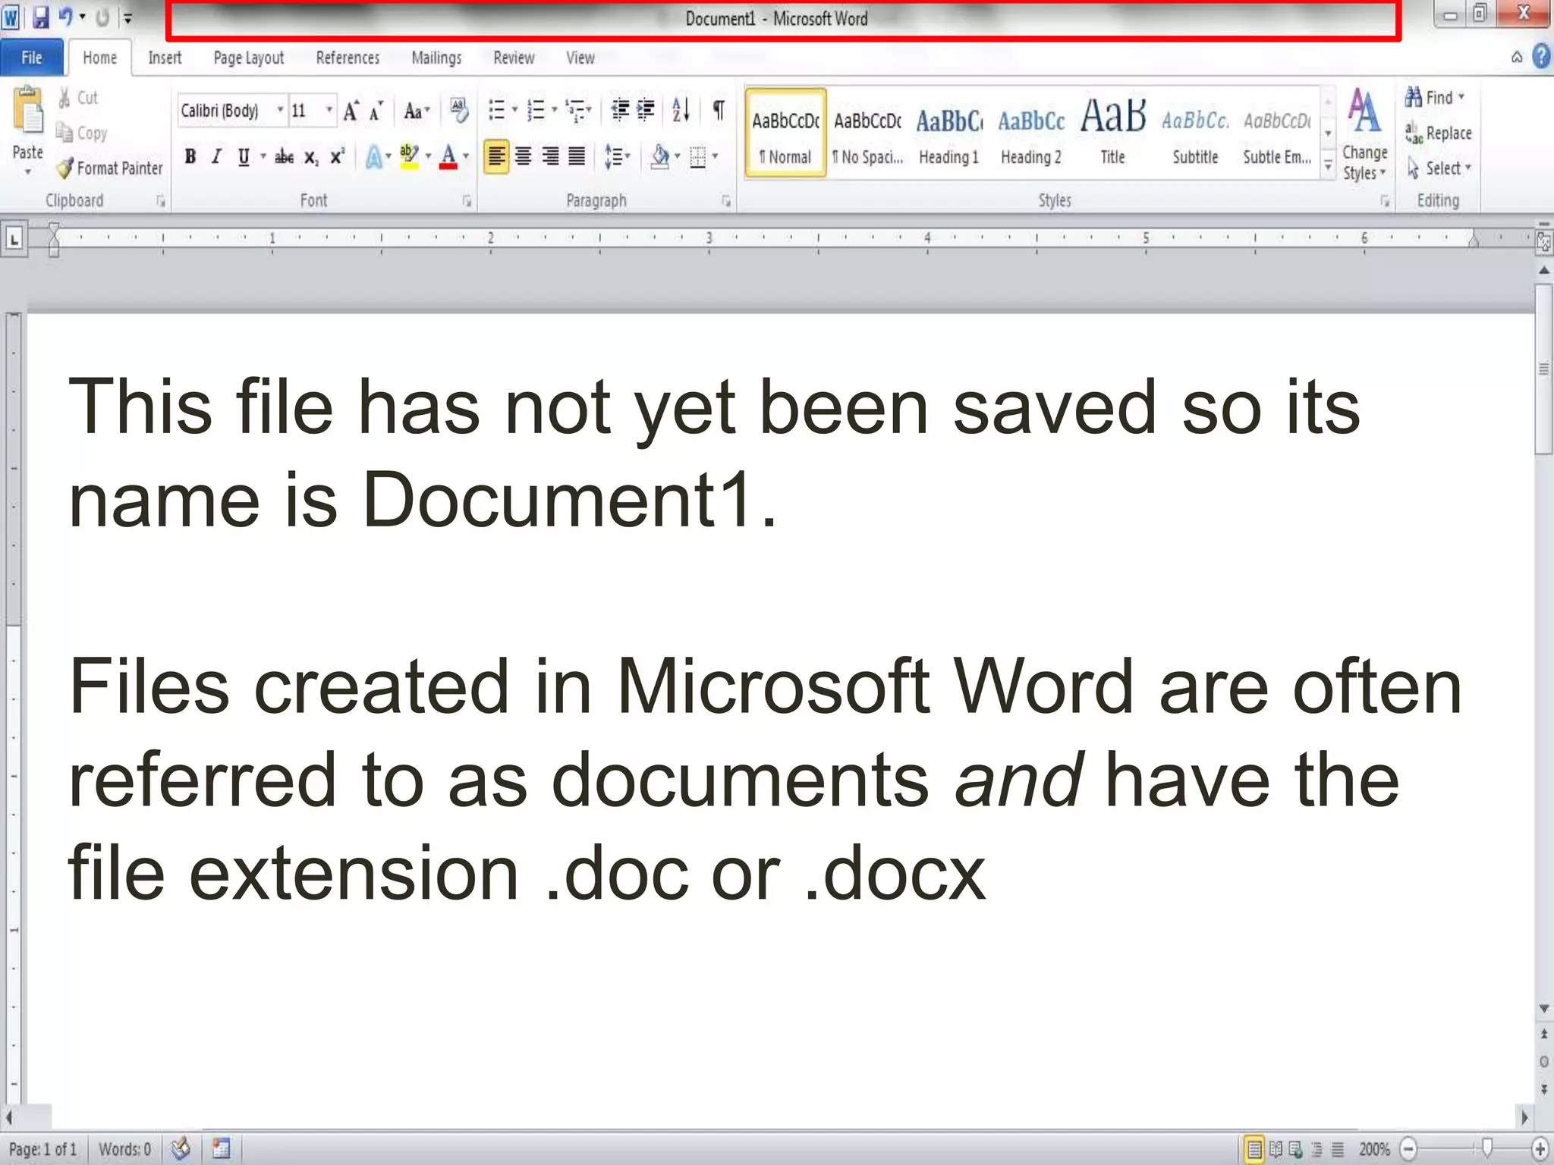The width and height of the screenshot is (1554, 1165).
Task: Click the Align Text Right icon
Action: 550,157
